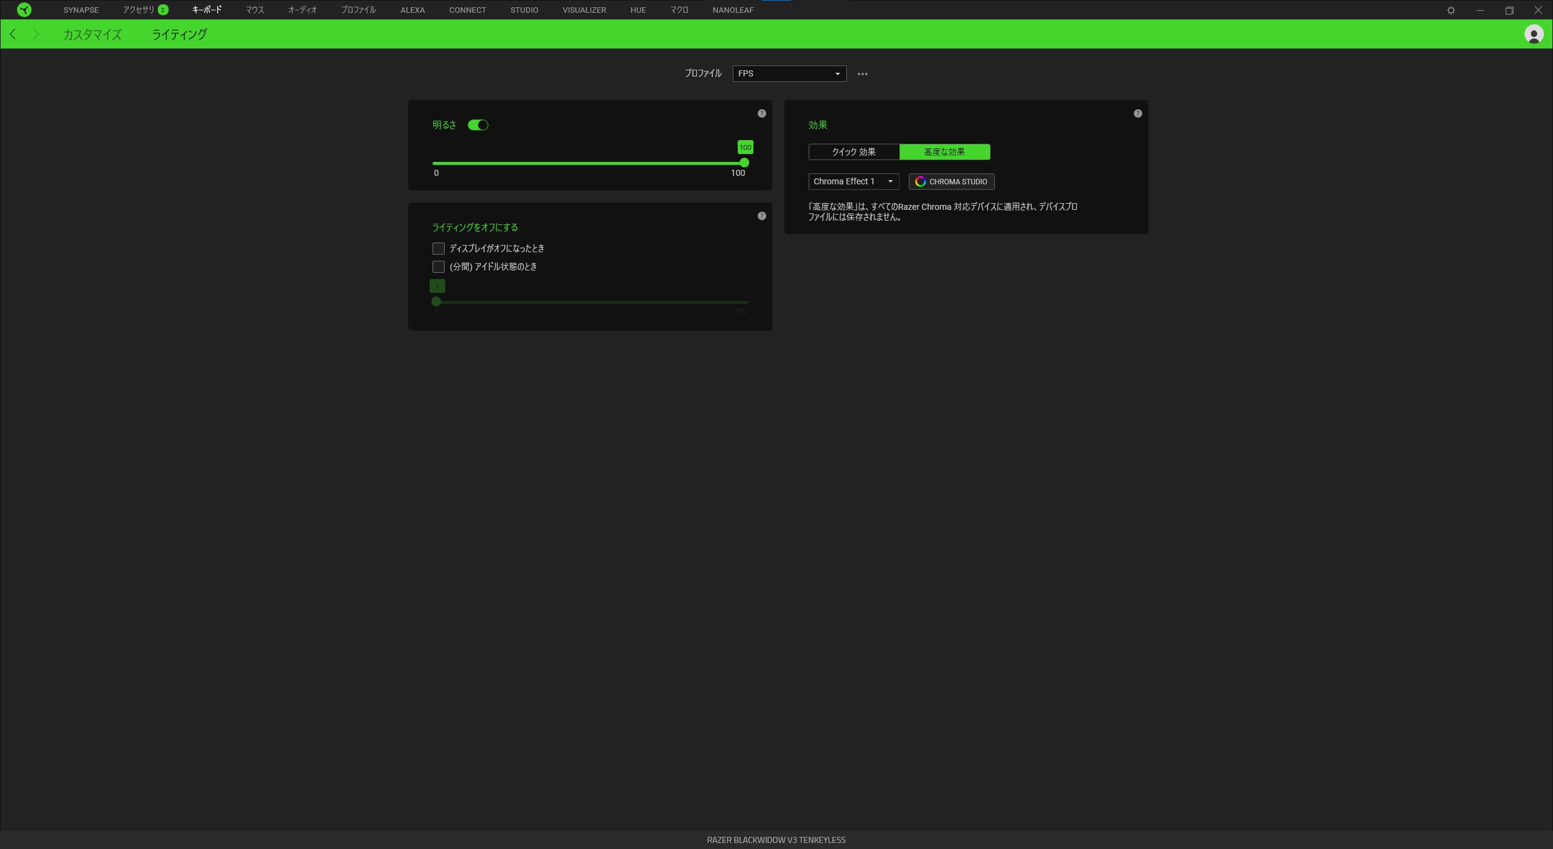This screenshot has height=849, width=1553.
Task: Open the オーディオ tab
Action: click(303, 10)
